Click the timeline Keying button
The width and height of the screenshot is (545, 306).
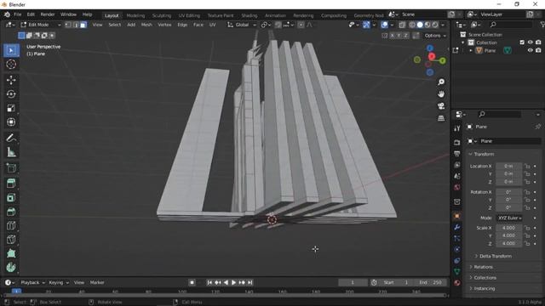coord(59,282)
